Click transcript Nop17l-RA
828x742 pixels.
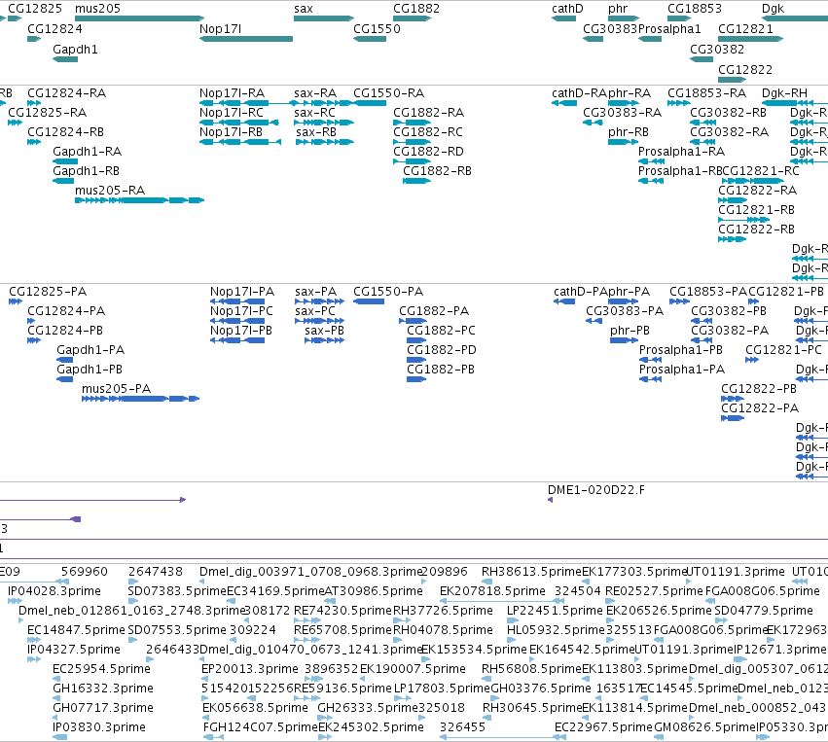[232, 93]
